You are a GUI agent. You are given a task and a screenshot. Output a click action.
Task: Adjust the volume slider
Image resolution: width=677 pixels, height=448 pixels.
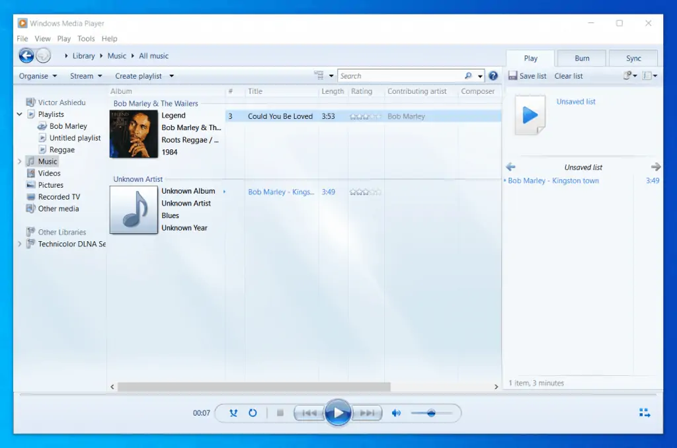pos(430,412)
